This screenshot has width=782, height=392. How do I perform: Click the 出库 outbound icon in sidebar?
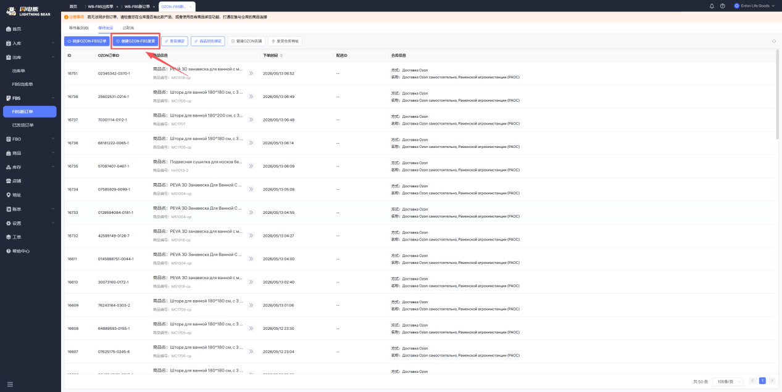coord(9,57)
